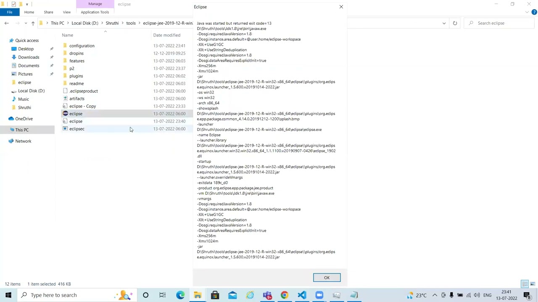The image size is (538, 302).
Task: Open Microsoft Store from taskbar
Action: (215, 295)
